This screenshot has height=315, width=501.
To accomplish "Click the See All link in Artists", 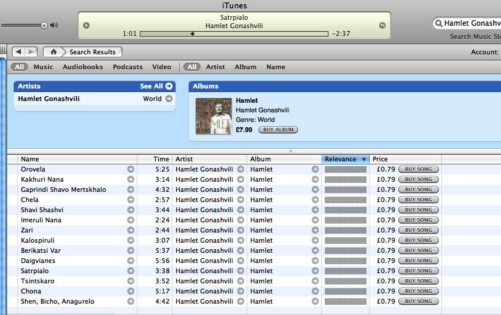I will (x=152, y=86).
